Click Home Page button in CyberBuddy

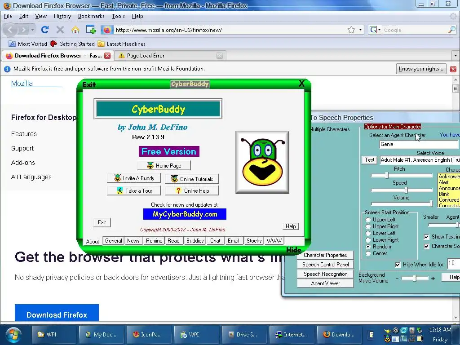tap(164, 165)
